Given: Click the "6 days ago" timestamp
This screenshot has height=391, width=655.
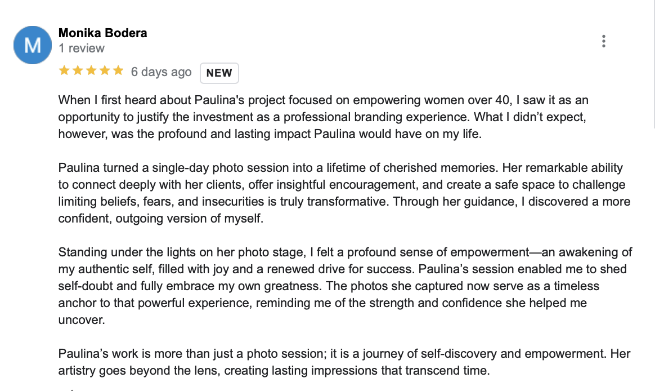Looking at the screenshot, I should (x=161, y=72).
